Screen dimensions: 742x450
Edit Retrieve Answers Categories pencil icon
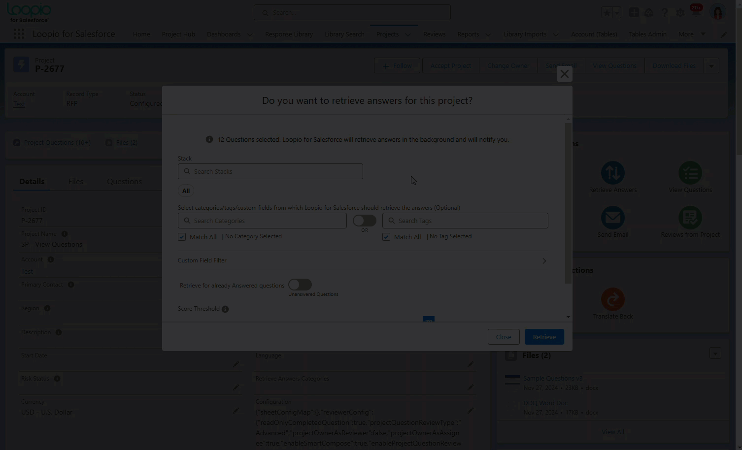(x=471, y=387)
